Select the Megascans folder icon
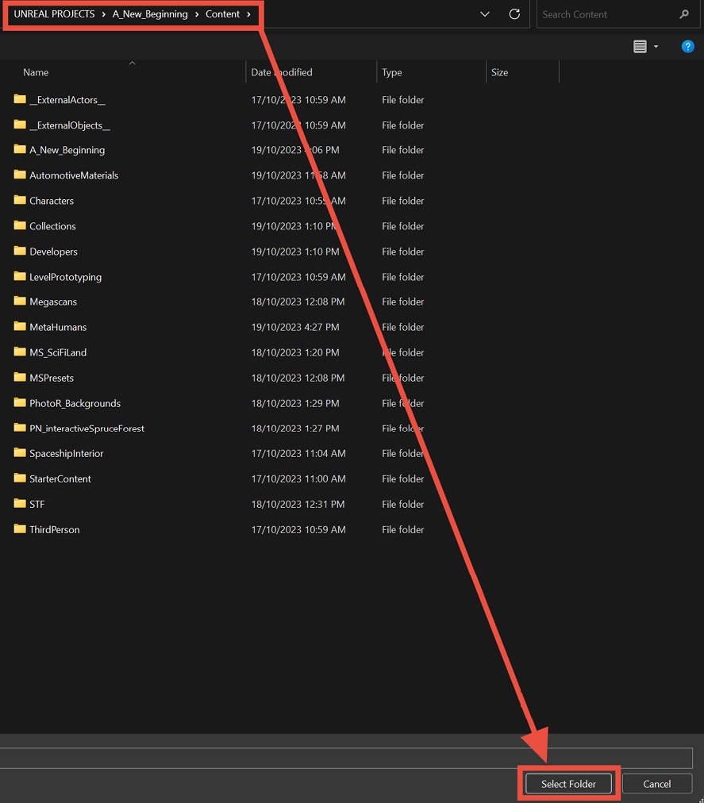 (x=20, y=302)
